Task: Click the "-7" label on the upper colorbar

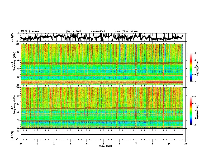Action: (x=195, y=82)
